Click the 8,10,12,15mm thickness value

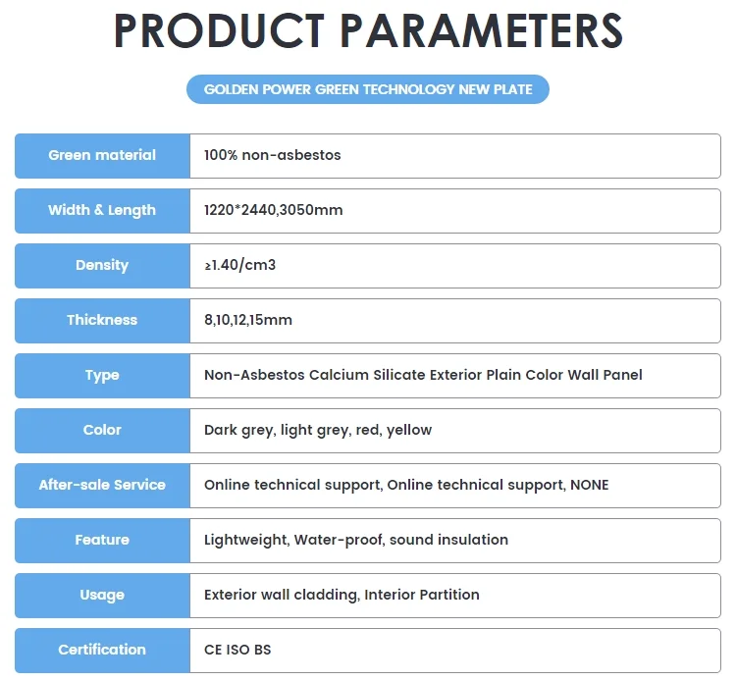click(x=248, y=320)
